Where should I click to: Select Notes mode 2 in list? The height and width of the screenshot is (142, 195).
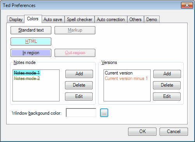27,78
